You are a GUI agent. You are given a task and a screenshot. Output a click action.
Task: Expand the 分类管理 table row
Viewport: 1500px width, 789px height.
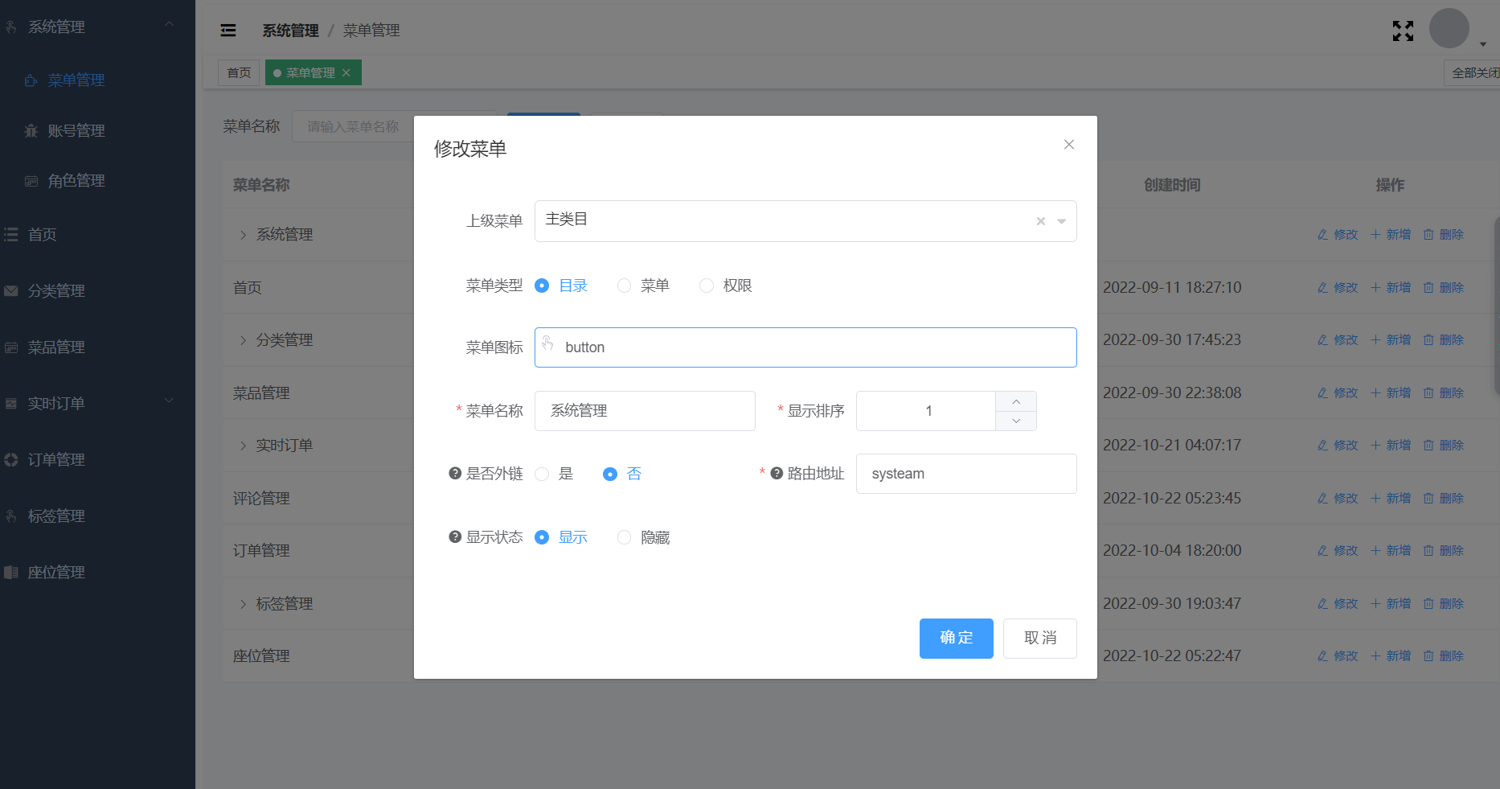click(x=243, y=340)
